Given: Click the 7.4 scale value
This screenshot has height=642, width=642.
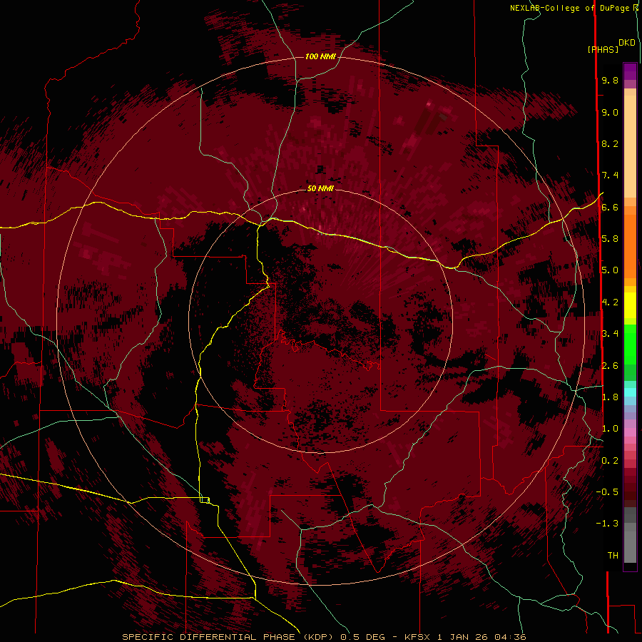Looking at the screenshot, I should 610,175.
